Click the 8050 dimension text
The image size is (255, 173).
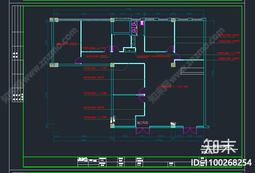coord(84,140)
